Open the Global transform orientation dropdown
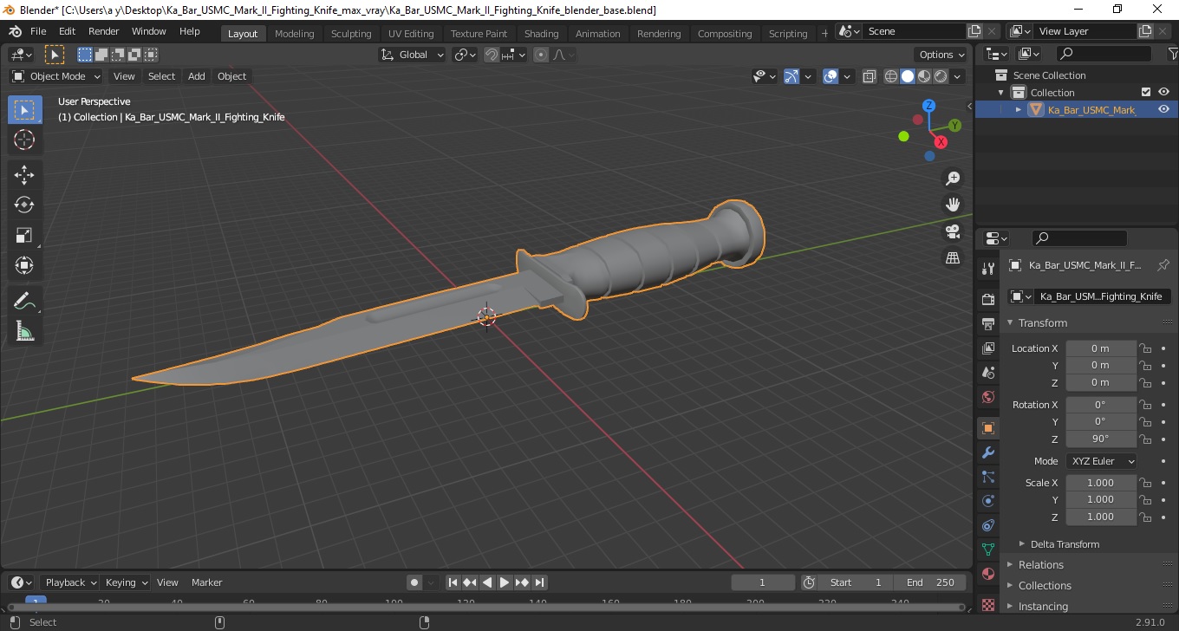Viewport: 1179px width, 631px height. [412, 55]
